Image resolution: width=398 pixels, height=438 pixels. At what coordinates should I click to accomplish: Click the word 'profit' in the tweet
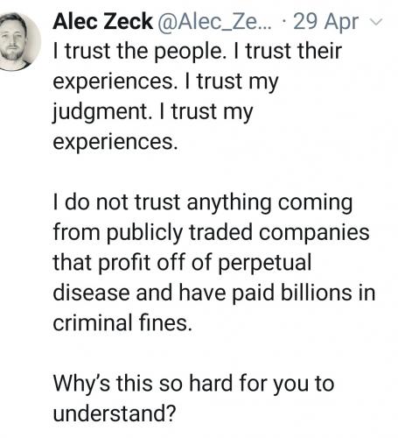tap(124, 263)
